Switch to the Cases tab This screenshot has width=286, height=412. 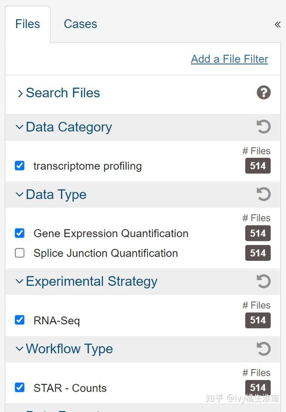coord(80,24)
